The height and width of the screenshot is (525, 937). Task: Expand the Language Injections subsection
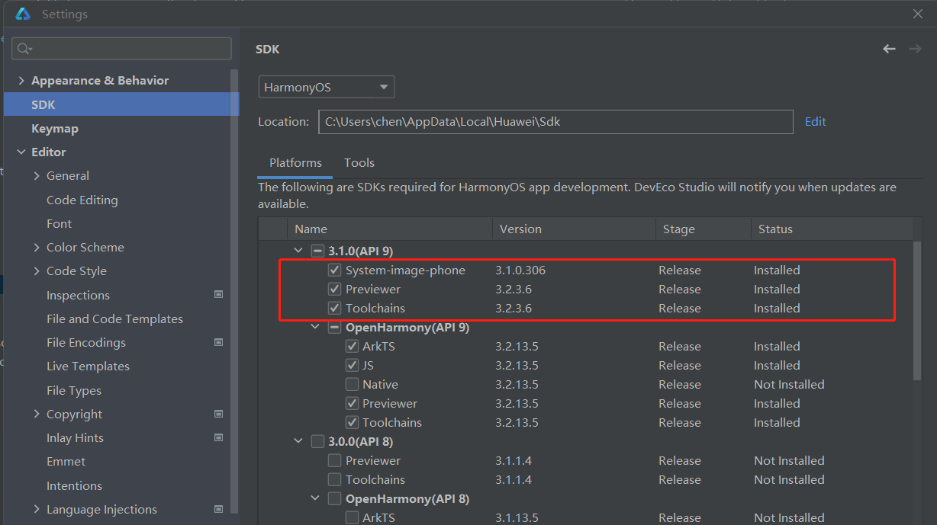37,509
